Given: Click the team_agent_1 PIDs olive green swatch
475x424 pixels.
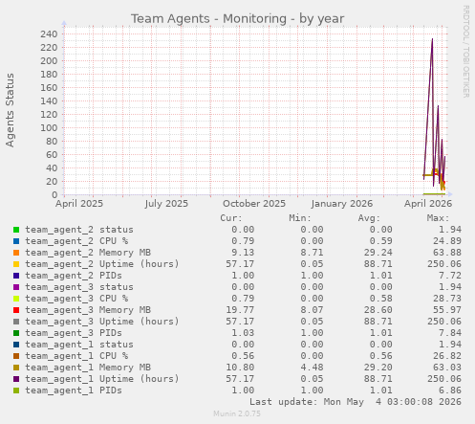Looking at the screenshot, I should [16, 391].
